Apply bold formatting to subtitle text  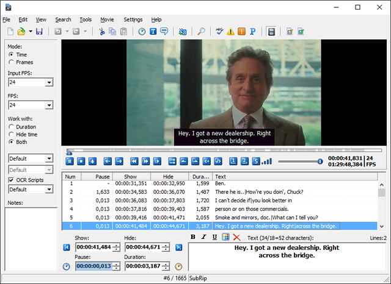click(194, 236)
